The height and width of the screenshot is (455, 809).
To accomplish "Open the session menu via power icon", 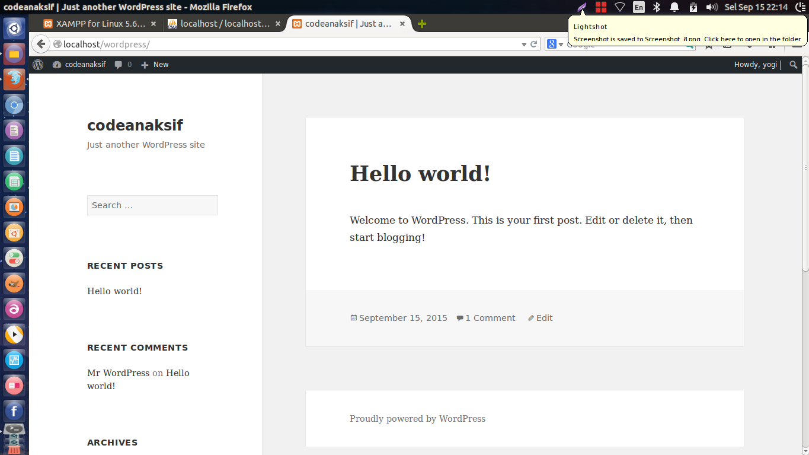I will point(801,7).
